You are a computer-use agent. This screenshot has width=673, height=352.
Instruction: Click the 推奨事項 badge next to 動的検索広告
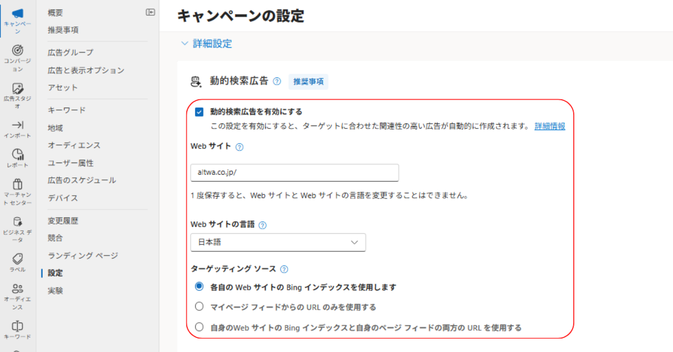click(x=308, y=81)
